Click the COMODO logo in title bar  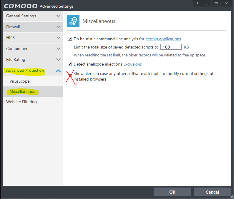pos(21,6)
